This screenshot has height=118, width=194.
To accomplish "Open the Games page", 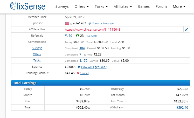I will tap(144, 6).
